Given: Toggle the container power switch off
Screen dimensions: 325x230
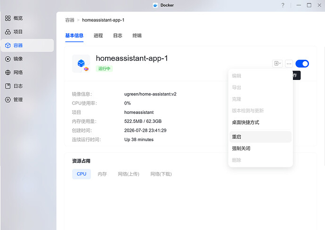Looking at the screenshot, I should 302,63.
